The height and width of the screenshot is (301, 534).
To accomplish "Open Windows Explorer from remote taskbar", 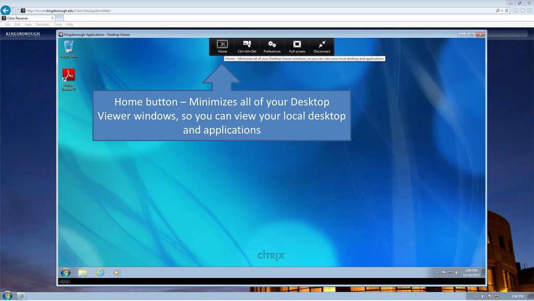I will point(83,272).
